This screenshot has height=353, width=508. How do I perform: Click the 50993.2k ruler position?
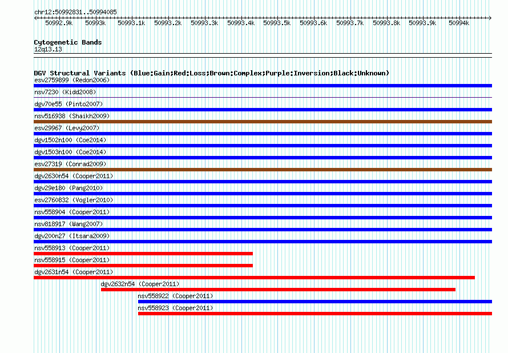coord(168,23)
